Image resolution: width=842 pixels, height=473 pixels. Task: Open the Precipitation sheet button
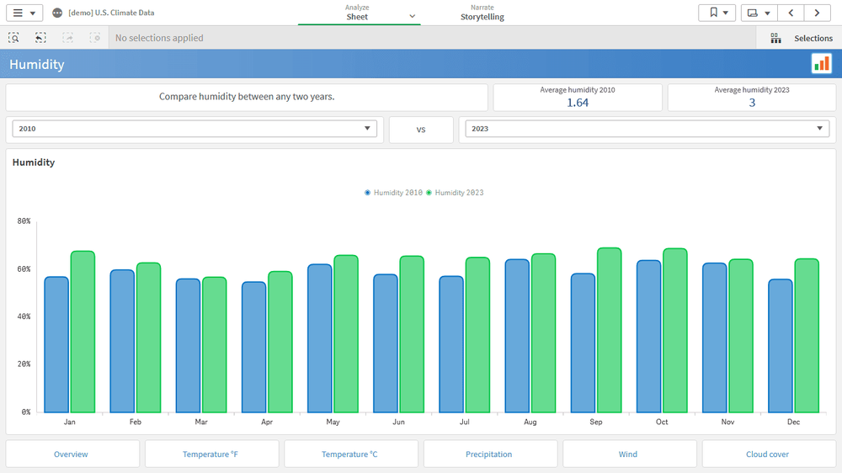pyautogui.click(x=489, y=454)
